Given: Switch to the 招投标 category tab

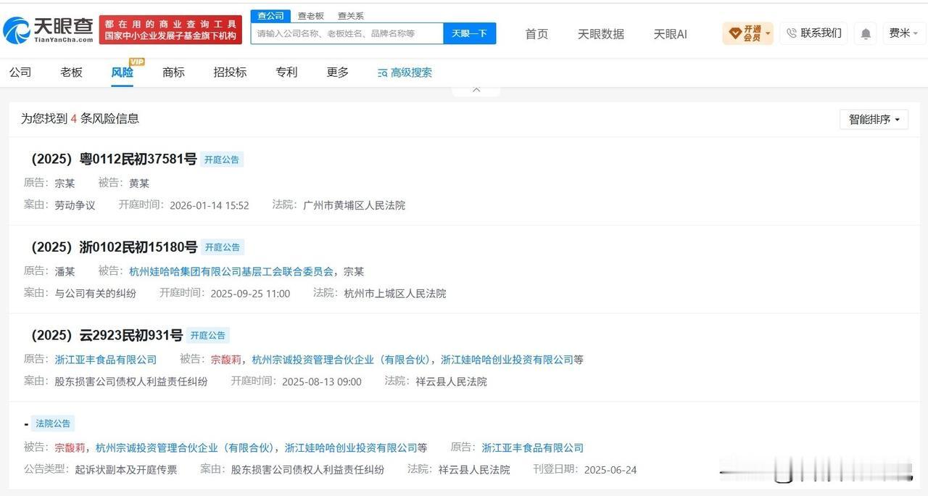Looking at the screenshot, I should pyautogui.click(x=230, y=72).
